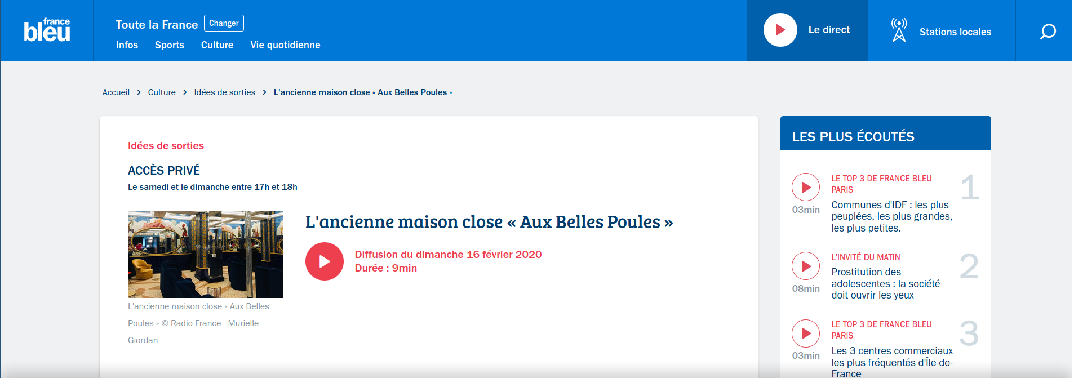Play the live radio stream
This screenshot has width=1074, height=378.
pyautogui.click(x=780, y=30)
